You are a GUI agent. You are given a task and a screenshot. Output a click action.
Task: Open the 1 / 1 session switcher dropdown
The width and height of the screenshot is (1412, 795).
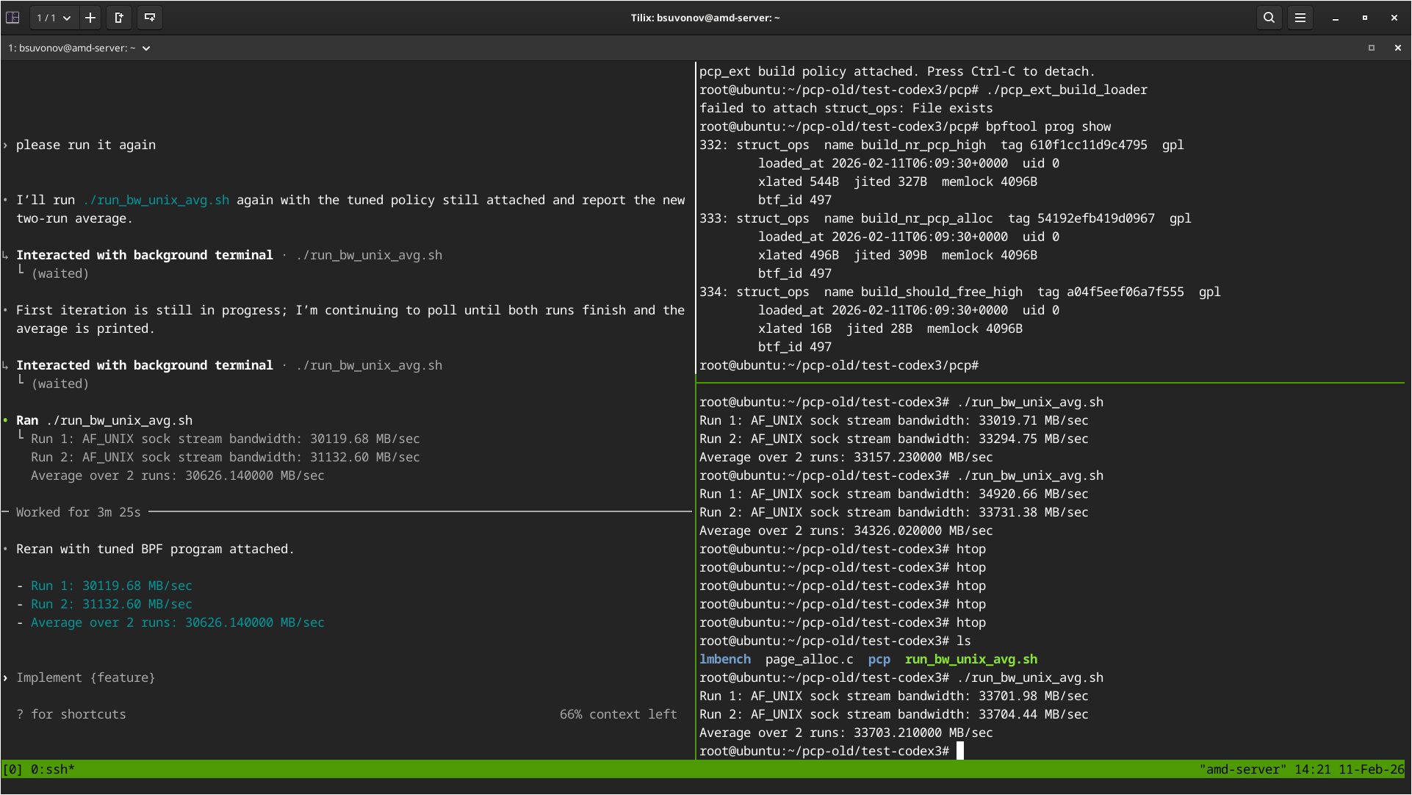(x=54, y=18)
